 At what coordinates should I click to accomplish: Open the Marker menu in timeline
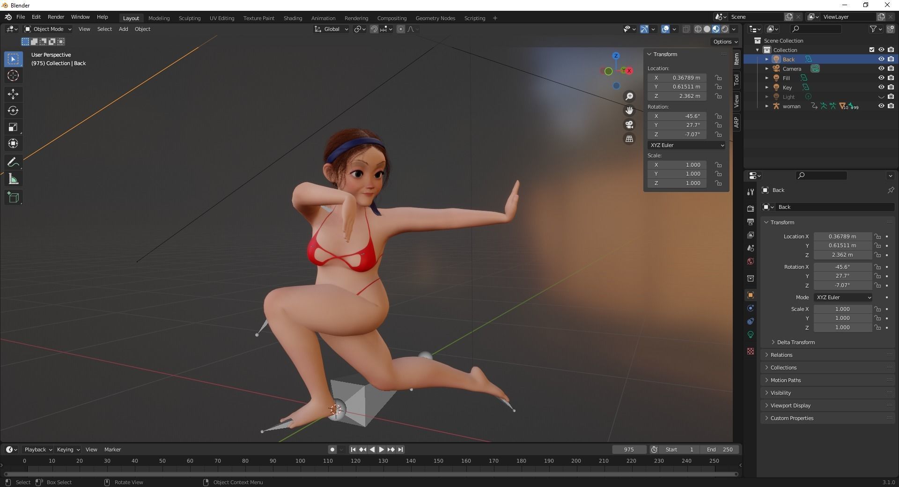click(112, 450)
